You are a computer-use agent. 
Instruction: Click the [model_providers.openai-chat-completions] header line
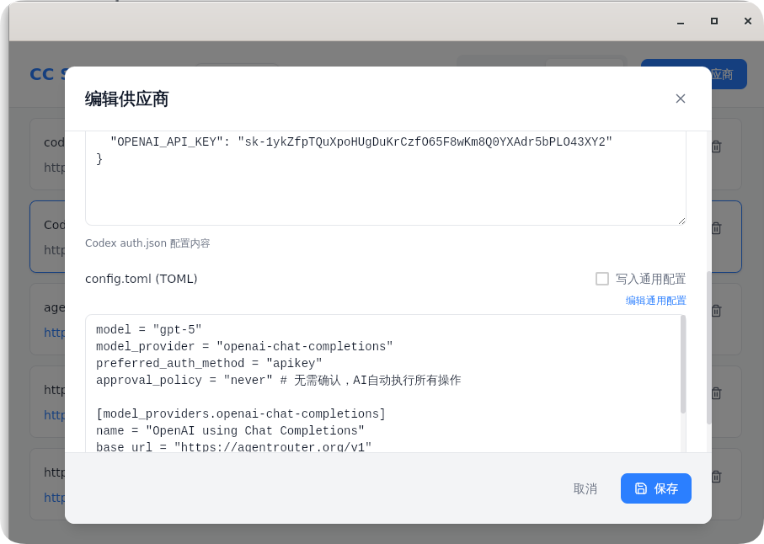point(241,414)
